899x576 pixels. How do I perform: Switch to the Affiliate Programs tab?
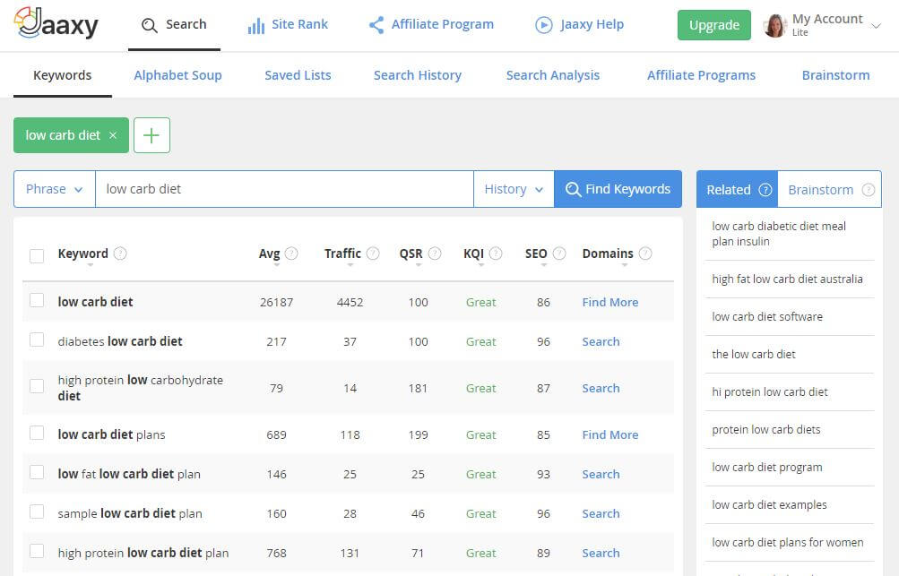[701, 75]
